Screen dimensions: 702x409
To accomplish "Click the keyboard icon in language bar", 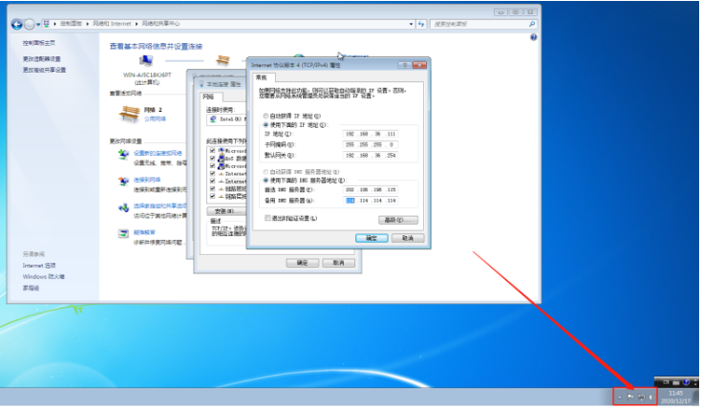I will point(676,382).
